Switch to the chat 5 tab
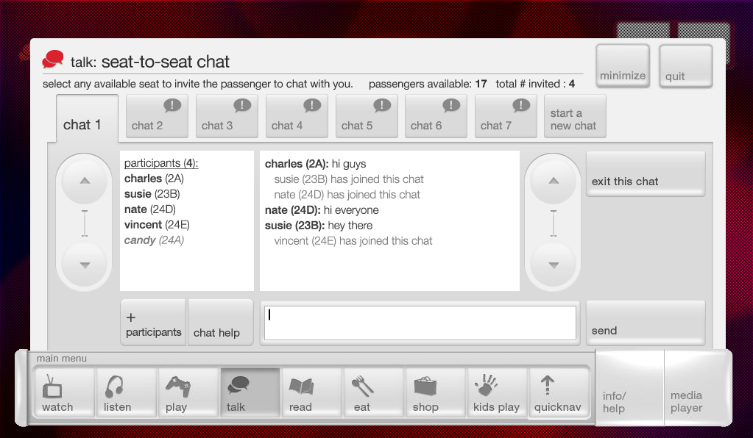Screen dimensions: 753x438 [x=367, y=116]
